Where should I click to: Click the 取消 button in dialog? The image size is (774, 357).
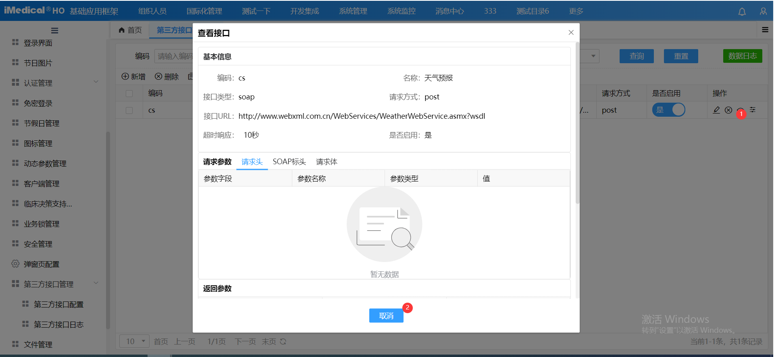[386, 316]
